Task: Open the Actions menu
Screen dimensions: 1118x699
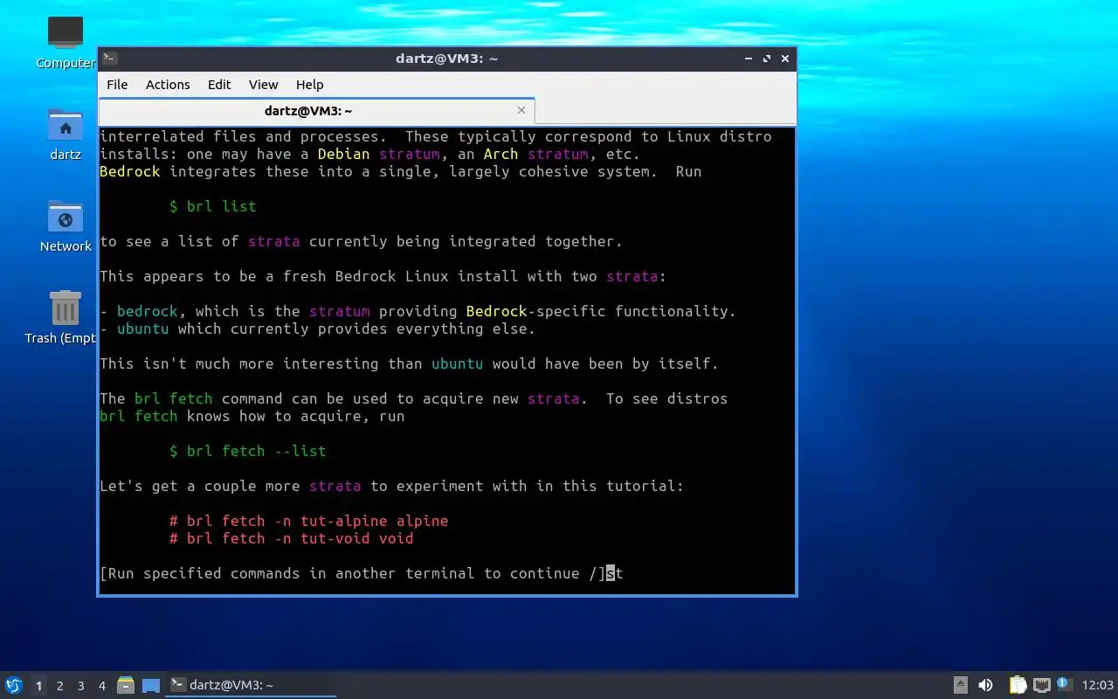Action: [168, 85]
